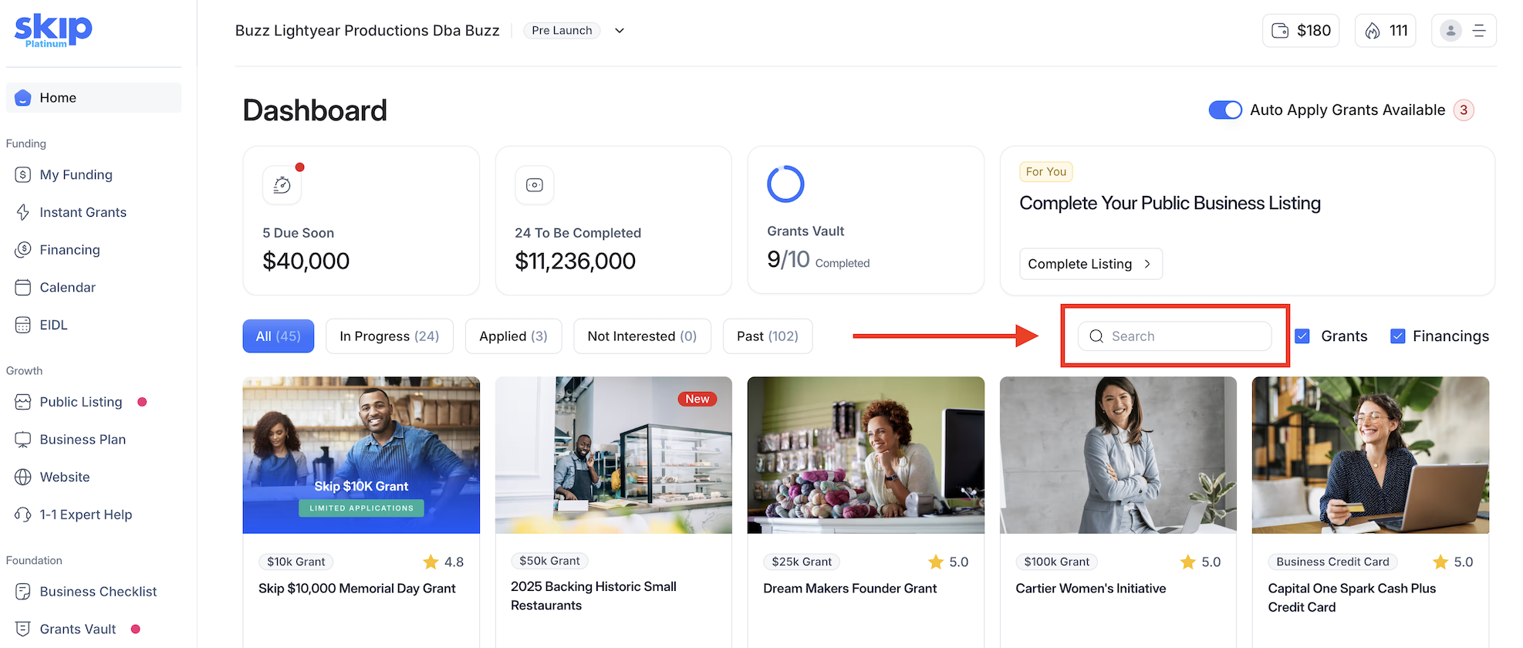
Task: Click the For You label
Action: pyautogui.click(x=1046, y=171)
